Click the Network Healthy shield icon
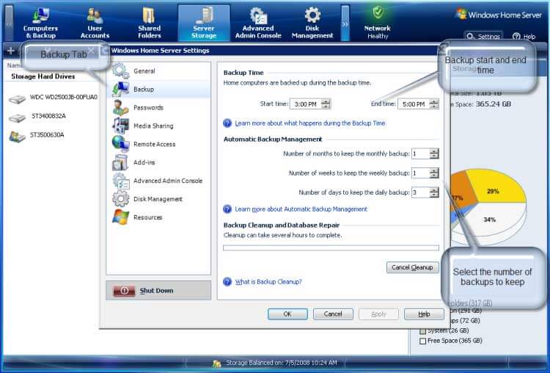 378,13
